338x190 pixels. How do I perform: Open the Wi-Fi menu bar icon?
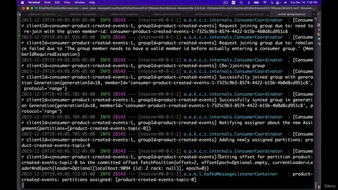click(x=265, y=3)
